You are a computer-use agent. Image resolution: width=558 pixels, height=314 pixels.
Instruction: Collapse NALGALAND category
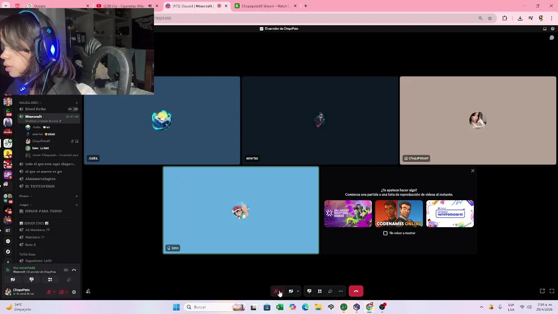point(31,102)
